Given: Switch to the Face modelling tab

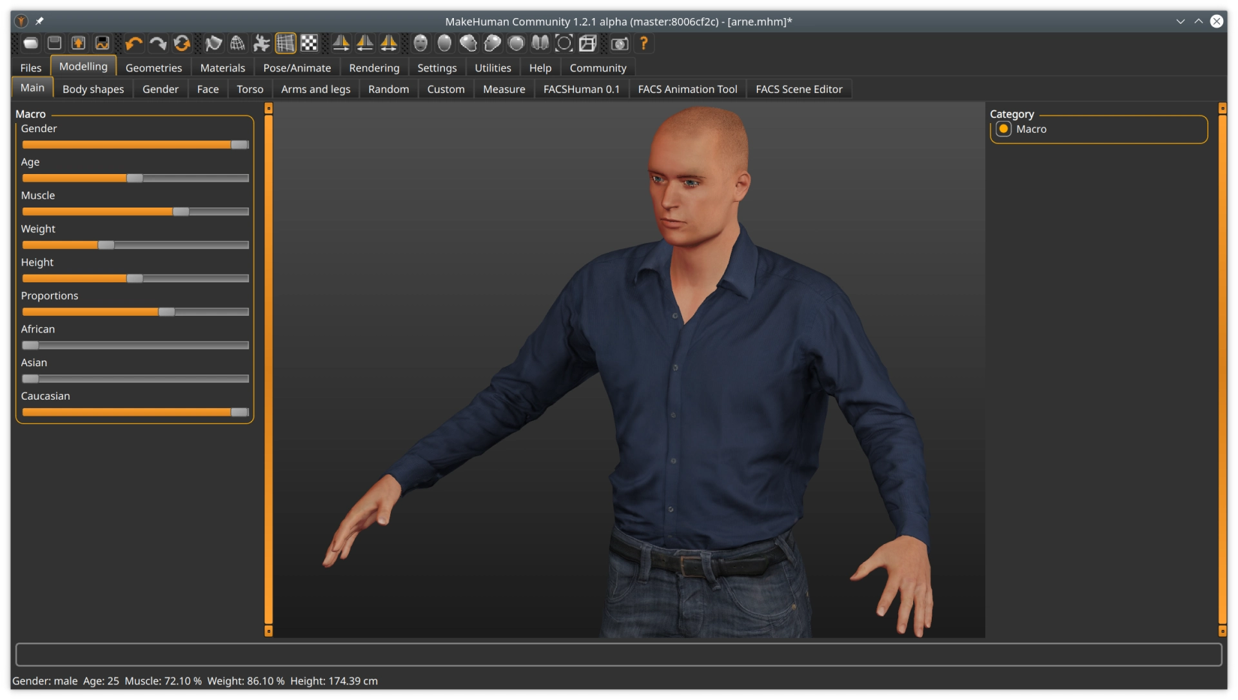Looking at the screenshot, I should [206, 88].
